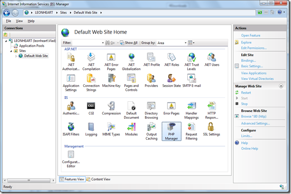Open the Compression feature
Image resolution: width=291 pixels, height=194 pixels.
click(x=111, y=108)
